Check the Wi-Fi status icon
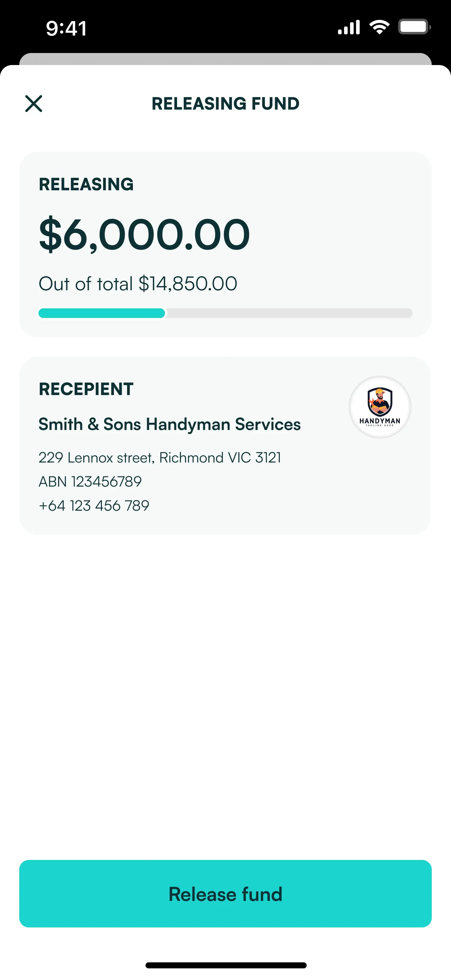The image size is (451, 978). pyautogui.click(x=379, y=27)
